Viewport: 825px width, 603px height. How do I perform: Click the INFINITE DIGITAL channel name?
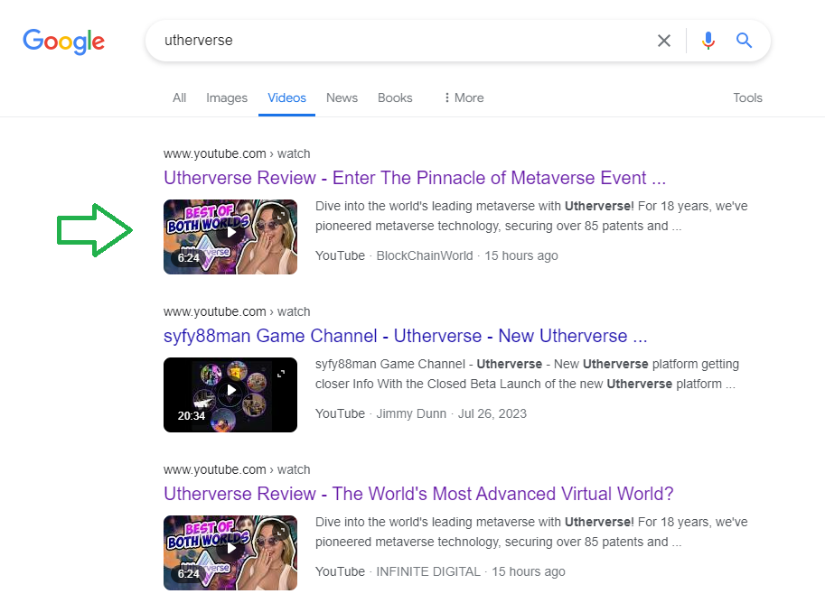tap(428, 571)
